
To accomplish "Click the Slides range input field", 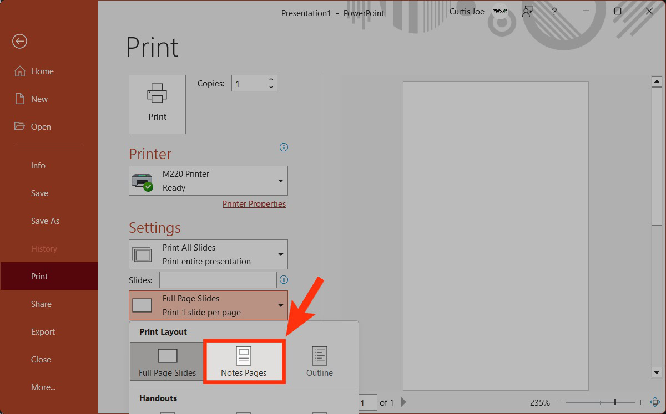I will click(218, 280).
